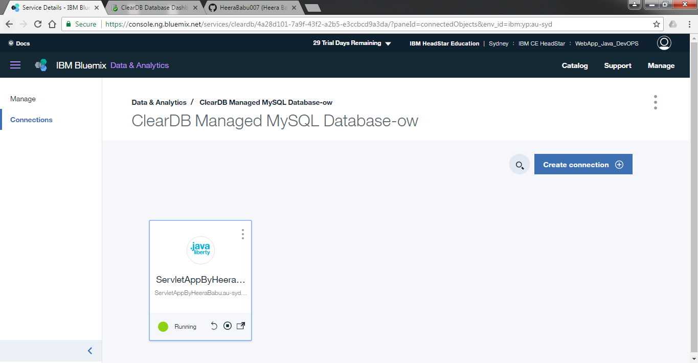Click the ServletAppByHeera... app title

tap(200, 280)
